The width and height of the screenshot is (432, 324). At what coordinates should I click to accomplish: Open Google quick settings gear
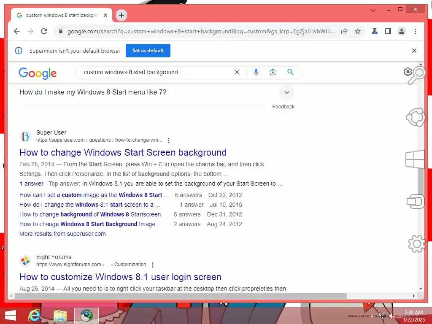click(x=408, y=72)
